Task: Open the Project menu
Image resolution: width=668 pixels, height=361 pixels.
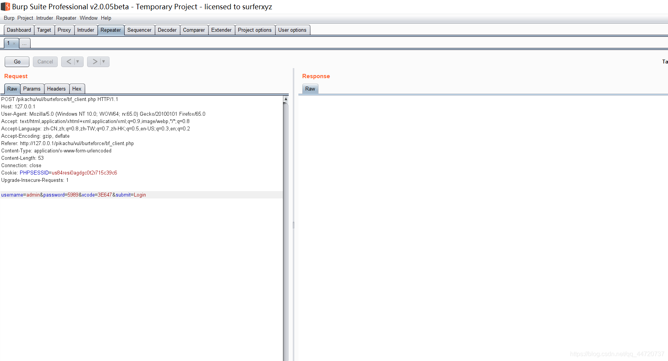Action: (x=25, y=18)
